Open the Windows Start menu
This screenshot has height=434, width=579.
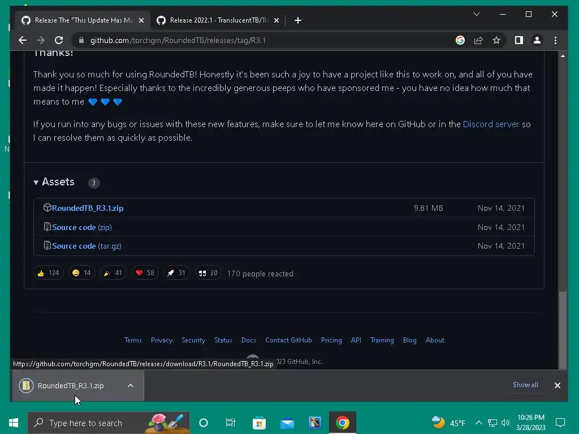point(14,423)
